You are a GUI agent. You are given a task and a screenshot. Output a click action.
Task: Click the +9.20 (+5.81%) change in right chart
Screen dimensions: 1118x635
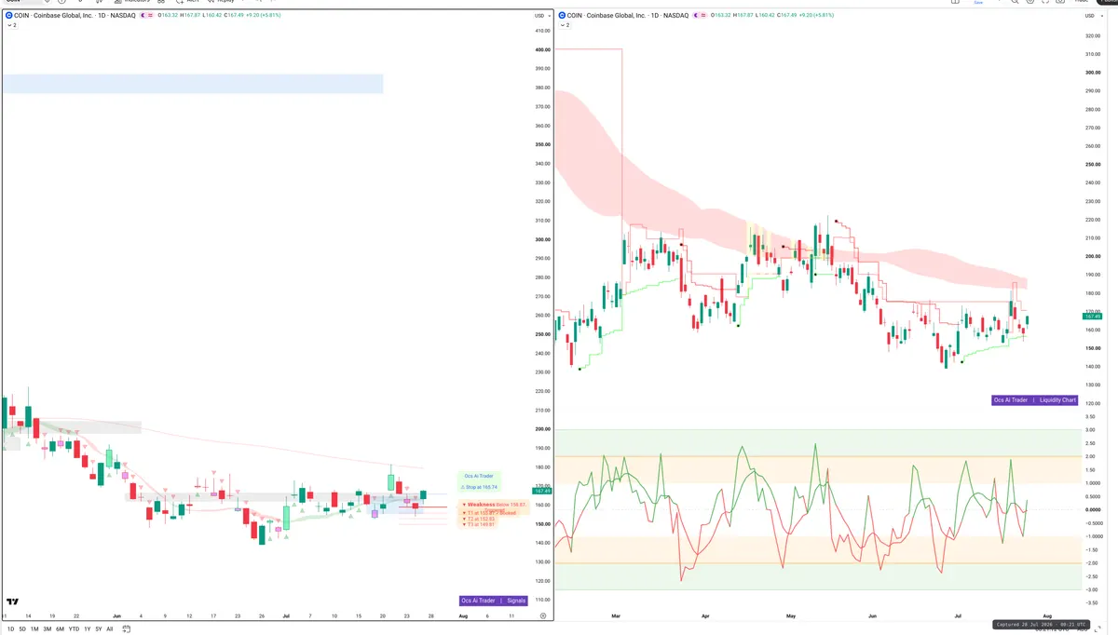point(817,16)
